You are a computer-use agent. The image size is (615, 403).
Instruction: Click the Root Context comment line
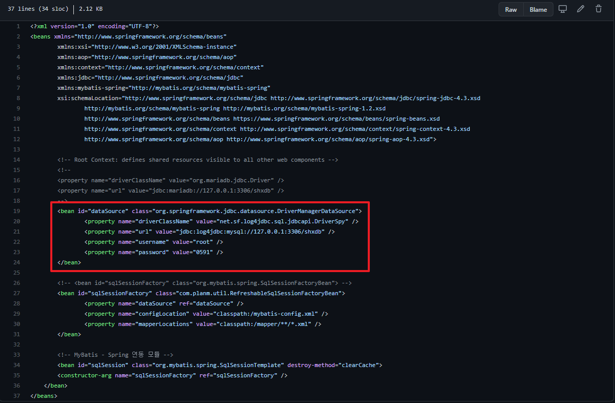[x=197, y=160]
